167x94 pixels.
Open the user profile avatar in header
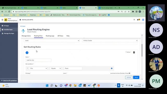click(x=143, y=20)
